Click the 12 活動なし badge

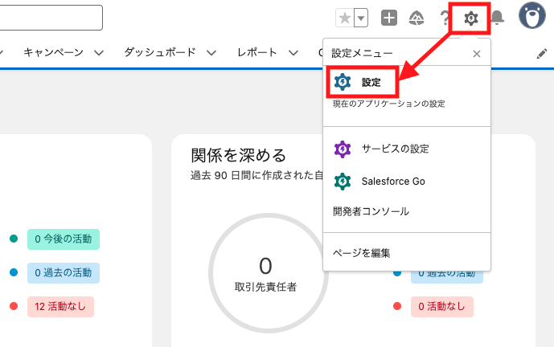60,306
